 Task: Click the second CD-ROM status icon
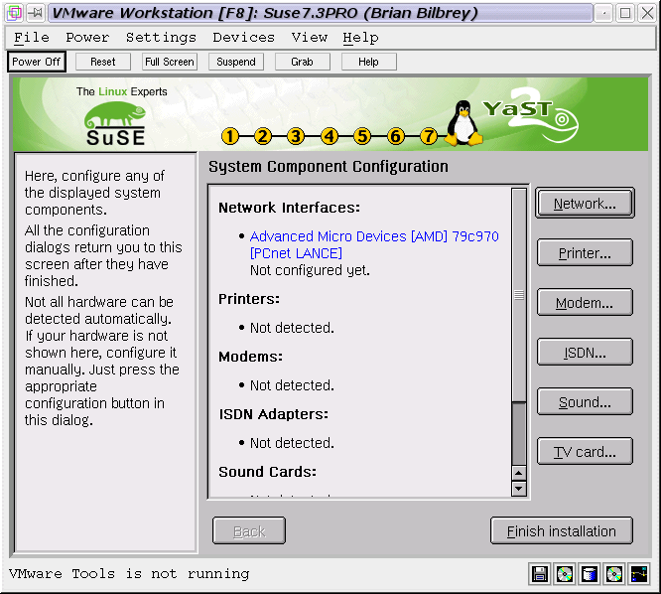pos(614,573)
